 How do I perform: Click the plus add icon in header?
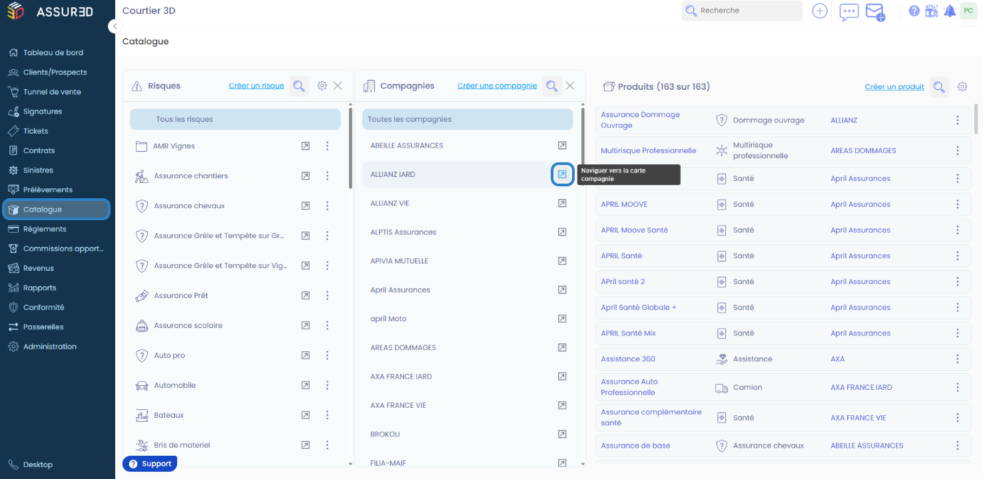tap(820, 11)
